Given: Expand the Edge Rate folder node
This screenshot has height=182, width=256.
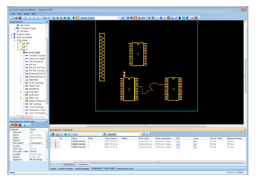Looking at the screenshot, I should [21, 80].
